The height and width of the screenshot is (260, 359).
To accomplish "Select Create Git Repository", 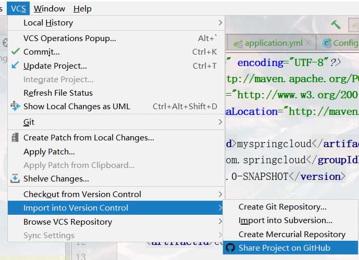I will tap(282, 207).
